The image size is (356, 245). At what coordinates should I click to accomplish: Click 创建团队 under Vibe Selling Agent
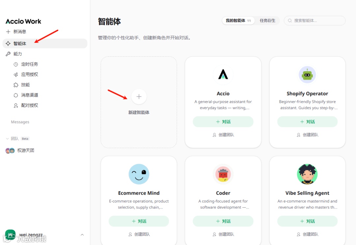(x=308, y=234)
